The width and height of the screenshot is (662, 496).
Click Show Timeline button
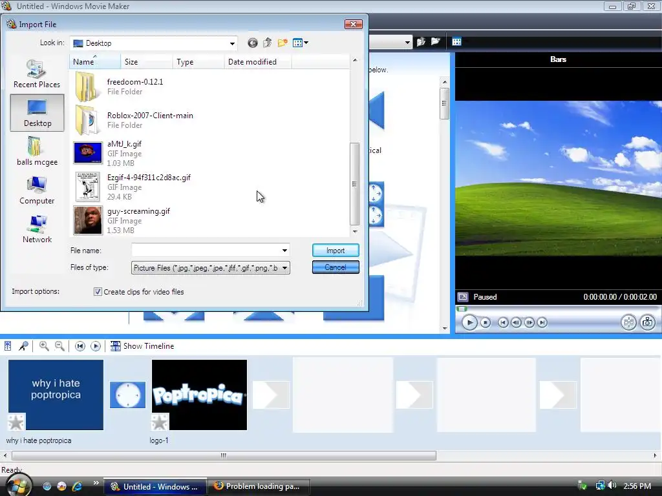(142, 346)
